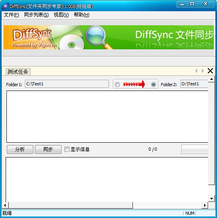Image resolution: width=217 pixels, height=218 pixels.
Task: Close the 测试任务 tab with X icon
Action: pos(210,71)
